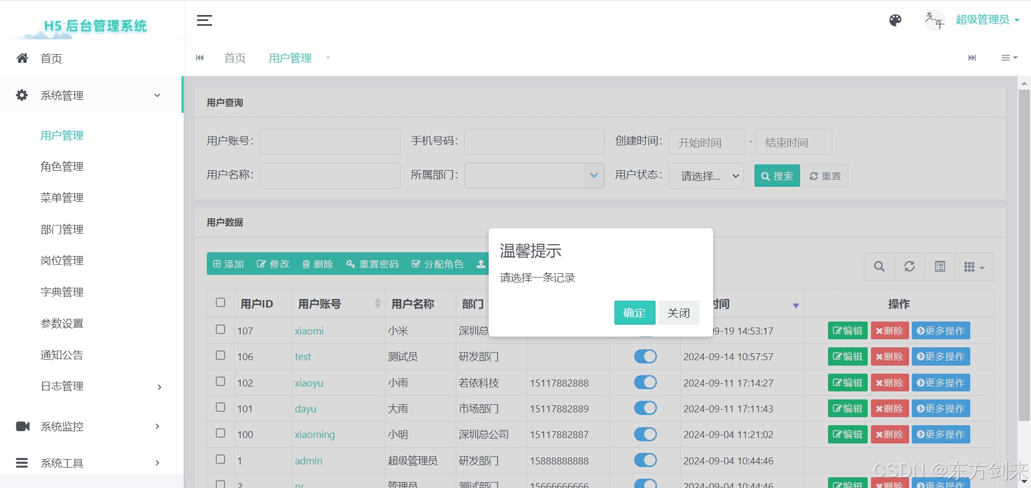Collapse the 系统管理 sidebar section
This screenshot has width=1031, height=488.
pos(91,95)
